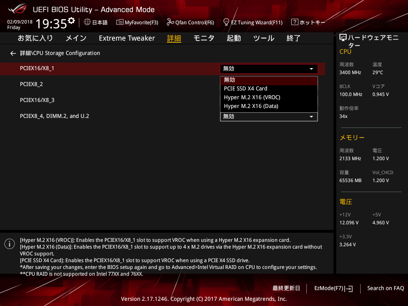This screenshot has width=408, height=306.
Task: Open Qfan Control(F6) text button
Action: (x=194, y=23)
